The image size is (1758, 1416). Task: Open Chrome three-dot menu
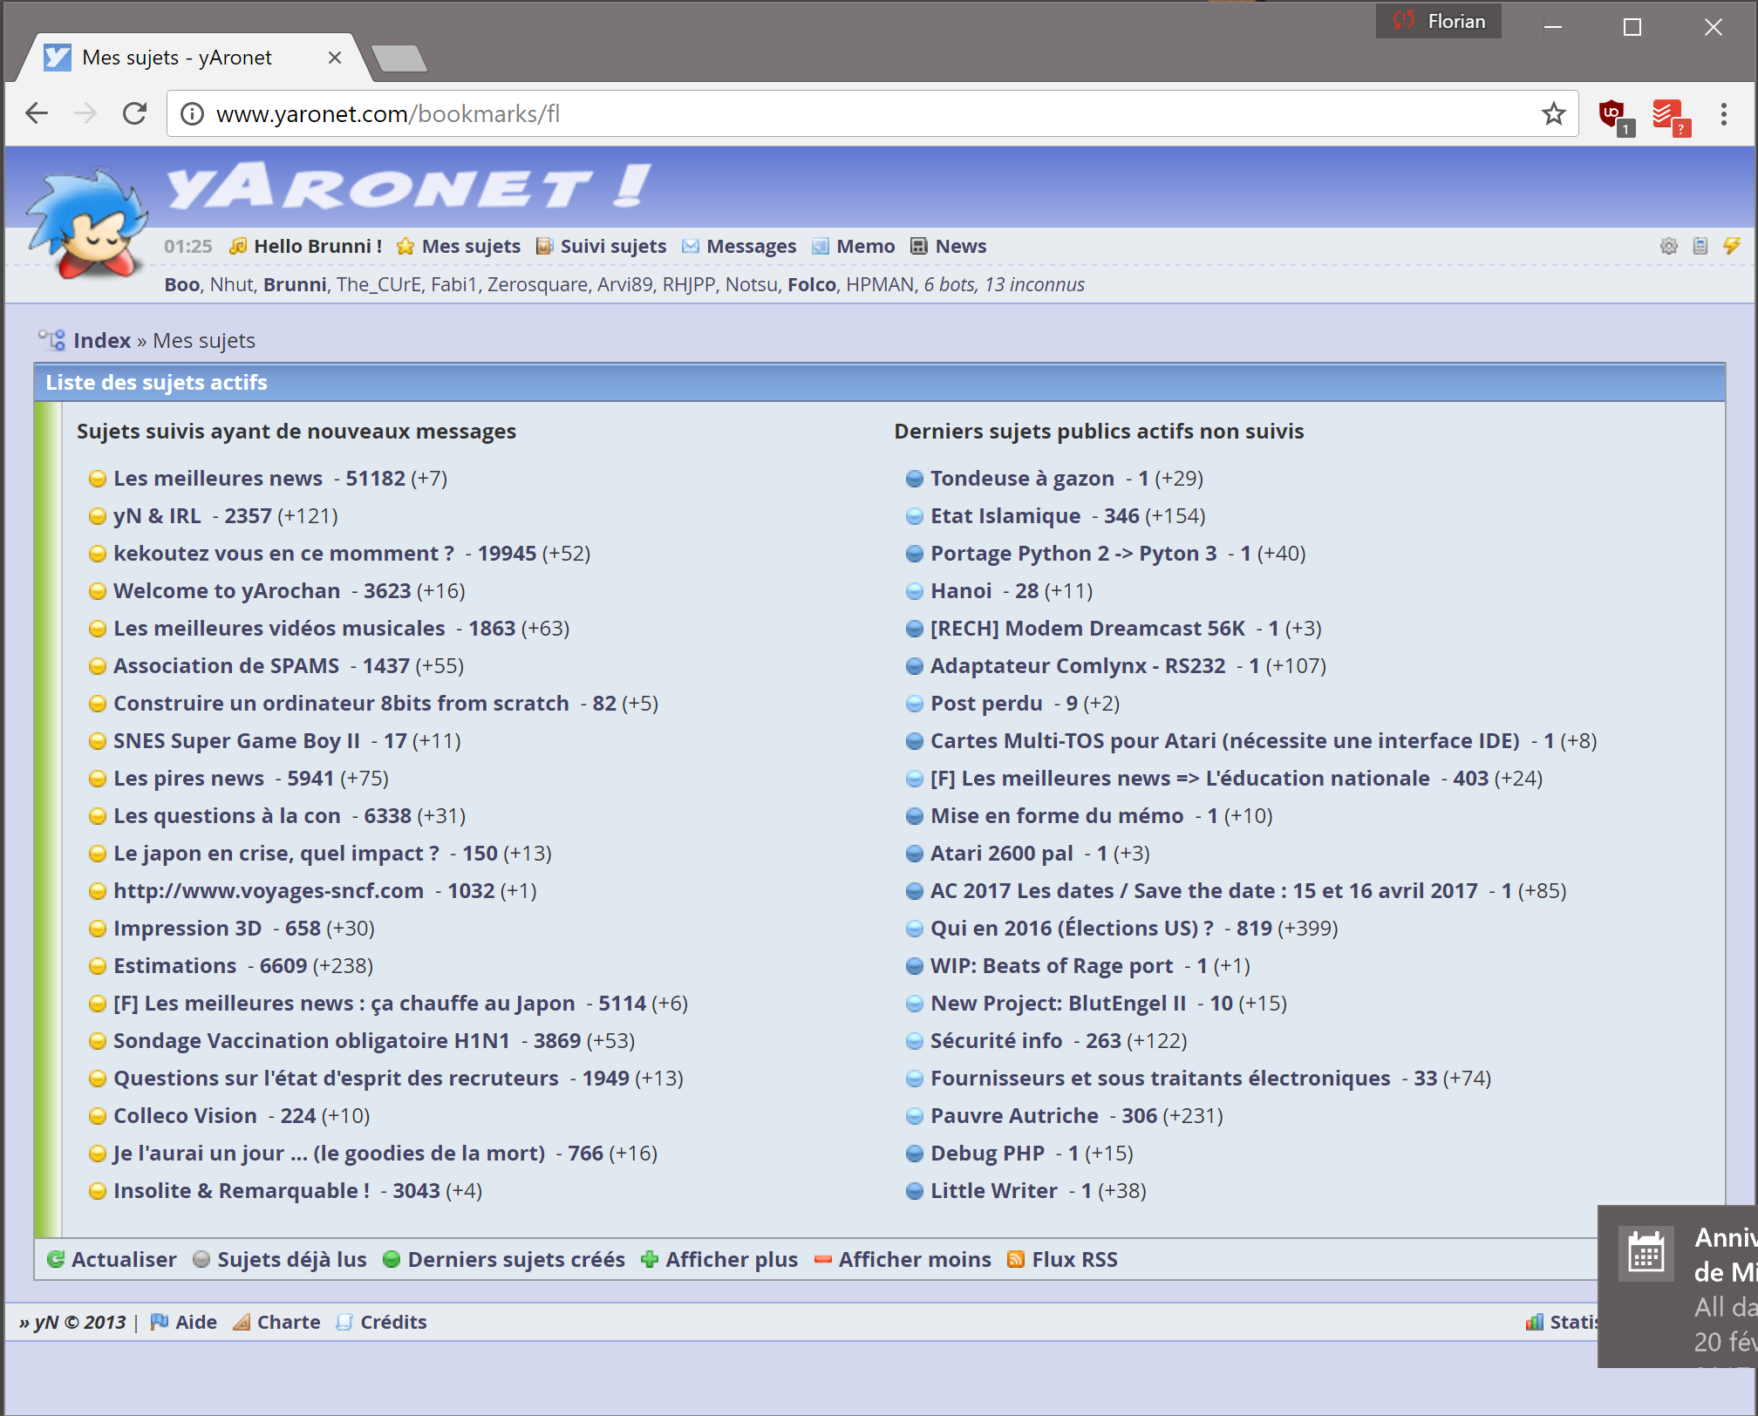[x=1723, y=114]
